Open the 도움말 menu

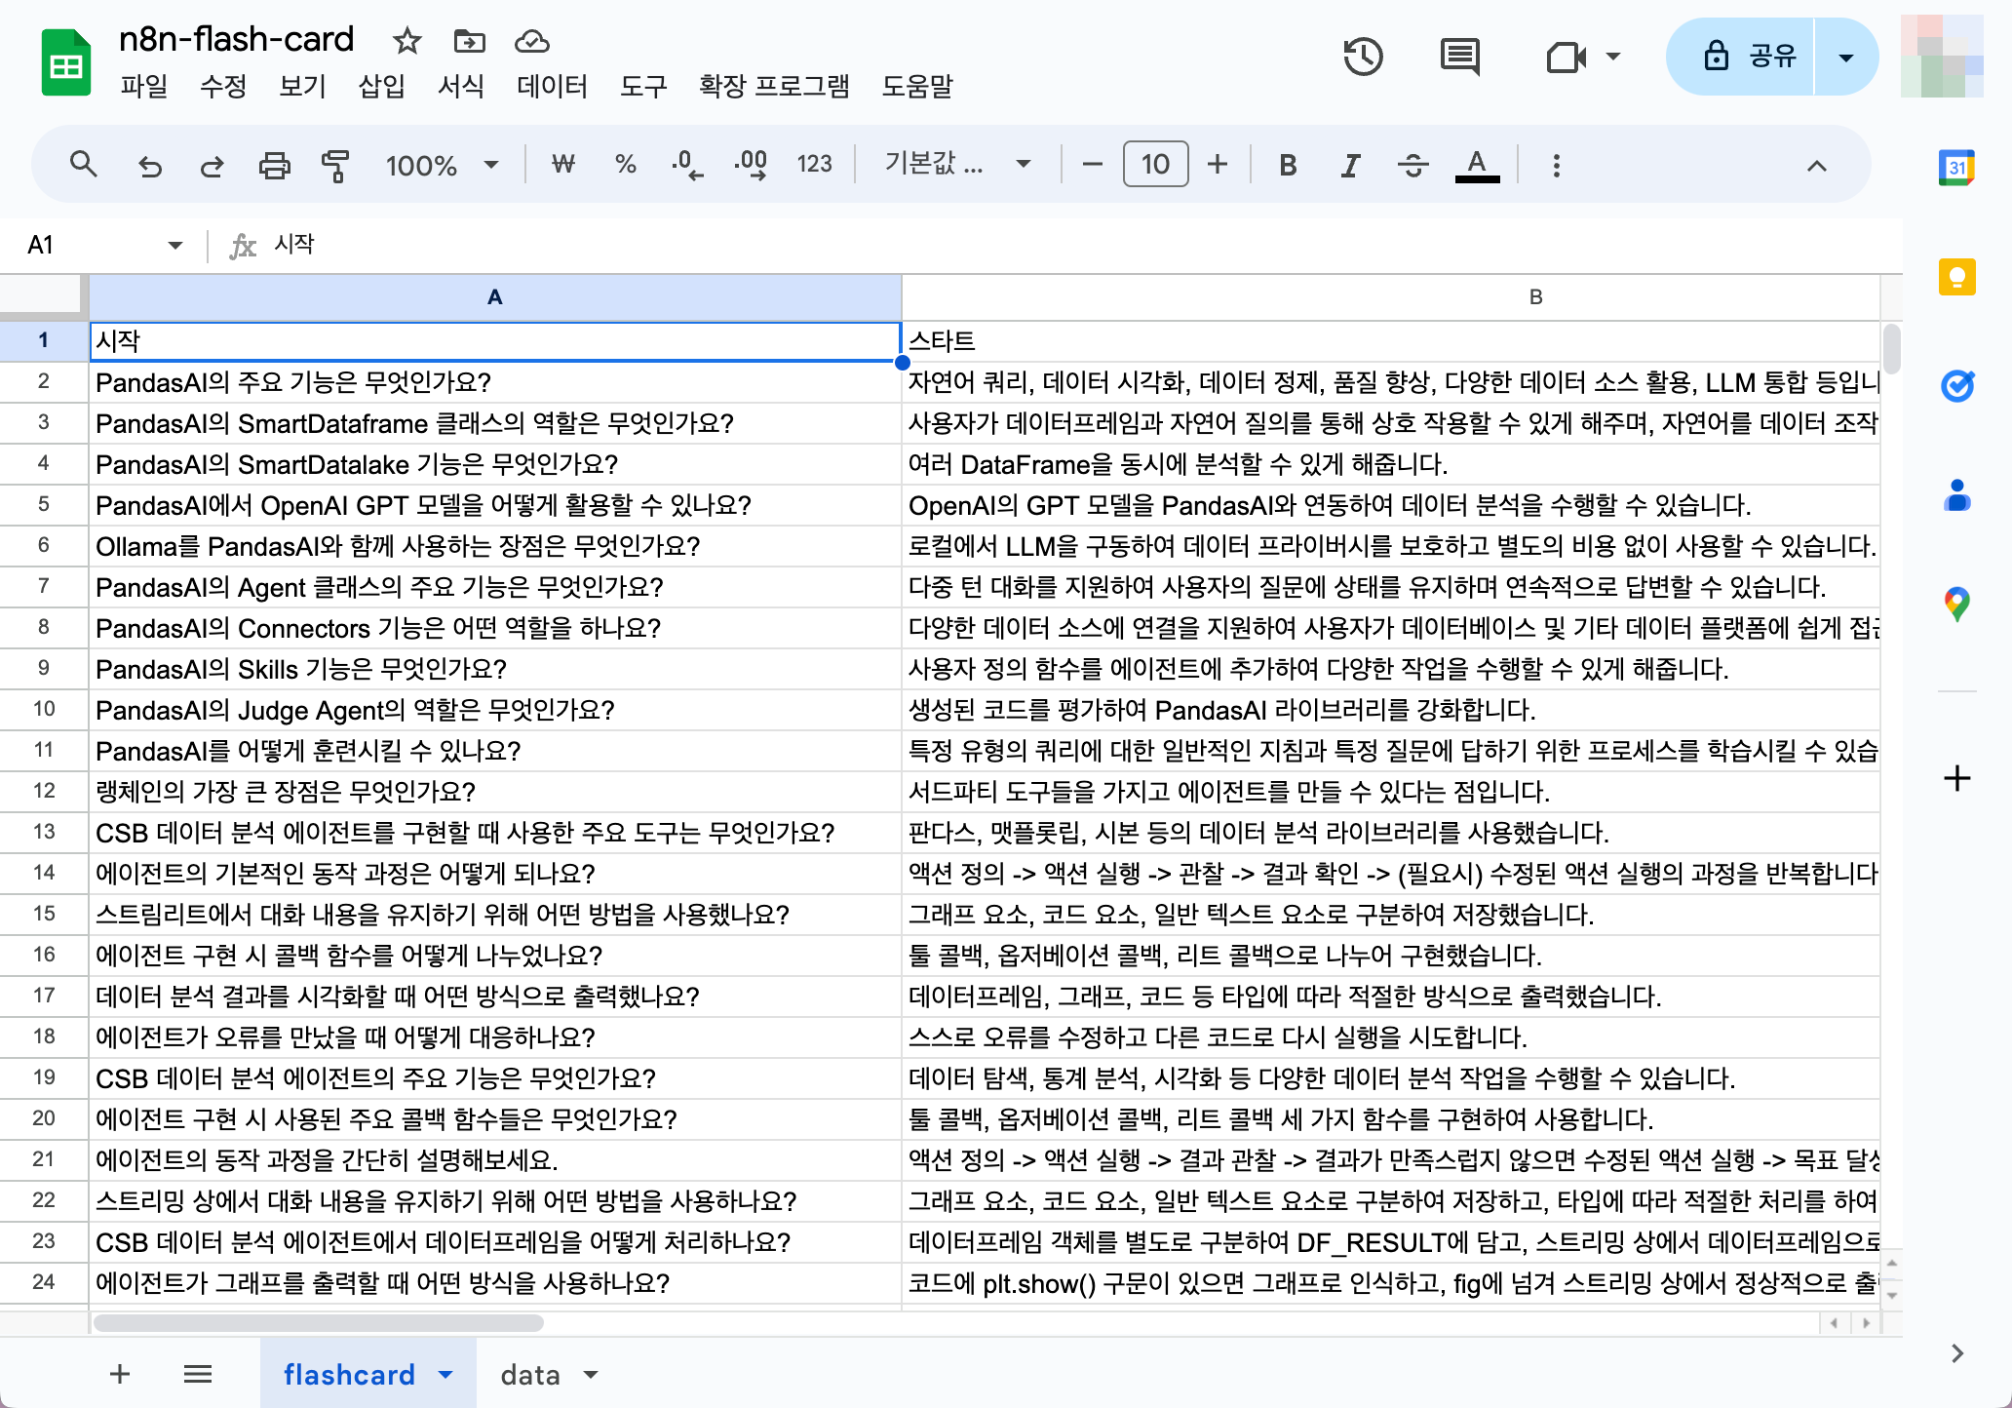click(917, 86)
